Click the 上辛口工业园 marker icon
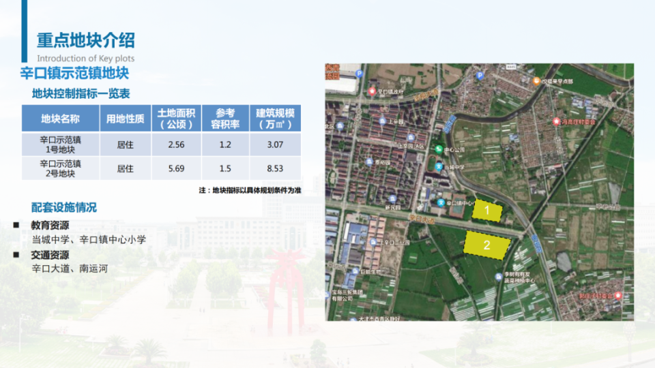The image size is (655, 368). click(x=373, y=242)
